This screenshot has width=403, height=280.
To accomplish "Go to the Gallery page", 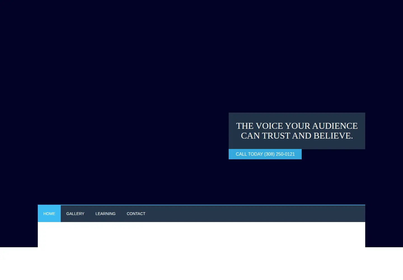I will tap(75, 214).
